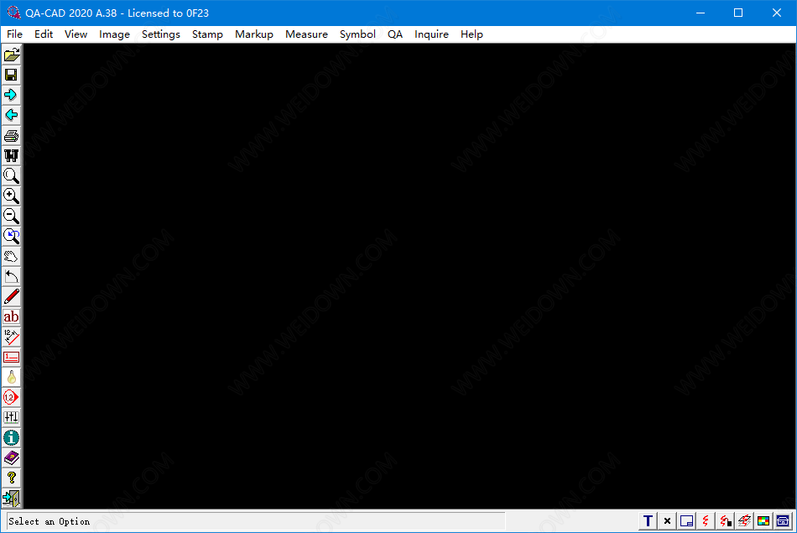
Task: Click the binoculars find icon
Action: click(x=11, y=155)
